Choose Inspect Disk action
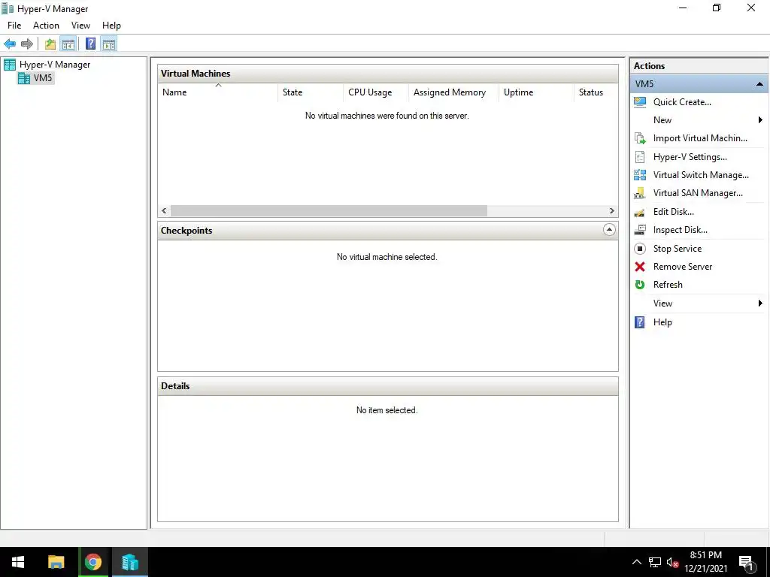 coord(680,230)
